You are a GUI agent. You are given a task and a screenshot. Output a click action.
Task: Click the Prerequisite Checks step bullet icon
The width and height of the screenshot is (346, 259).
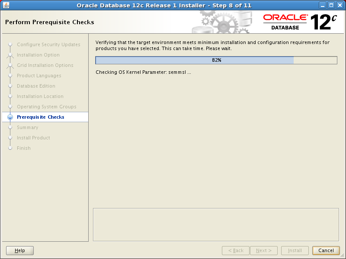[x=10, y=117]
